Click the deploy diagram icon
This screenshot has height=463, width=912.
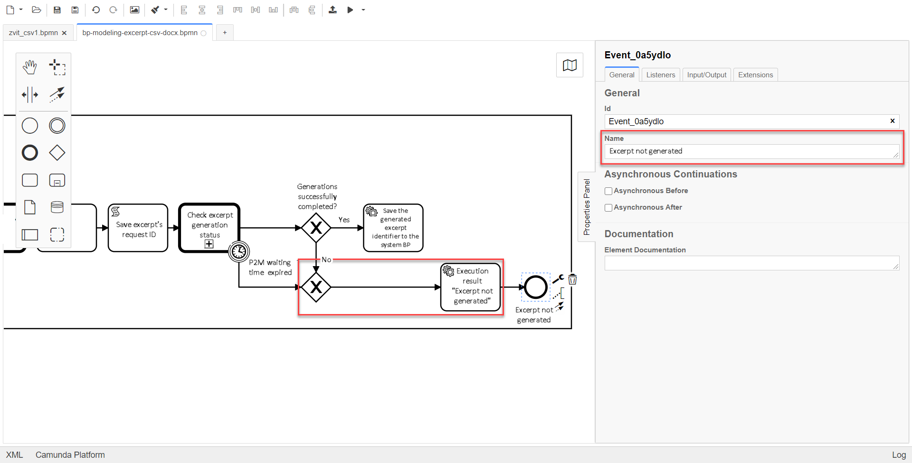pyautogui.click(x=332, y=10)
